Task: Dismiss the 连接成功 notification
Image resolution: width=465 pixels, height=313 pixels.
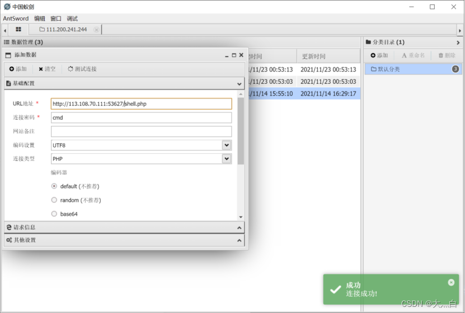Action: (451, 282)
